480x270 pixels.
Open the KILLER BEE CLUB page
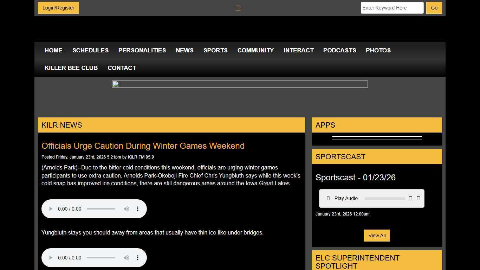71,68
